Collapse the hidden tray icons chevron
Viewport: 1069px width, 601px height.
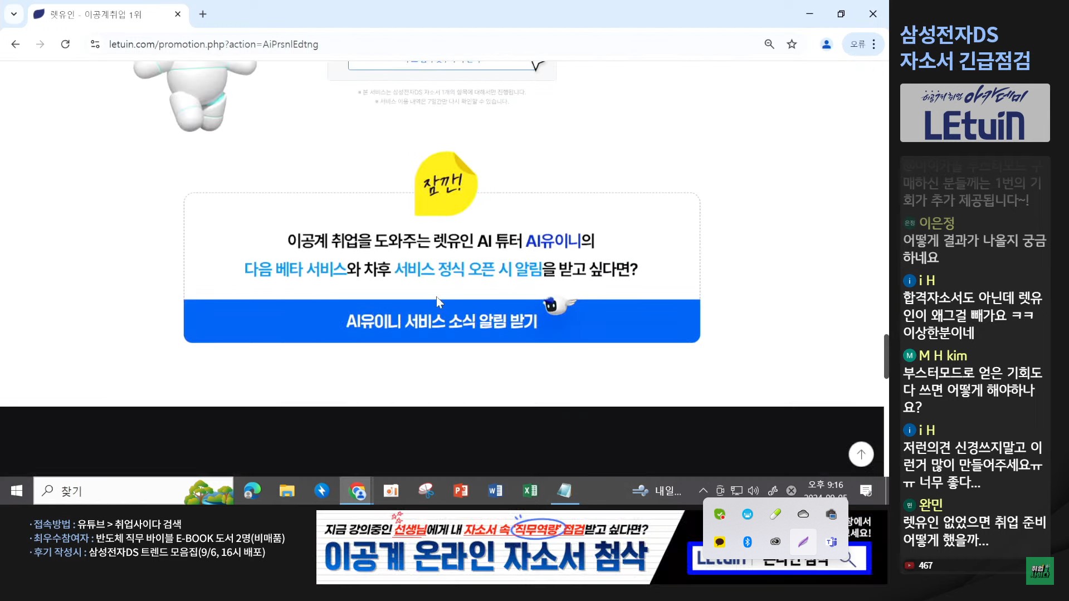703,491
